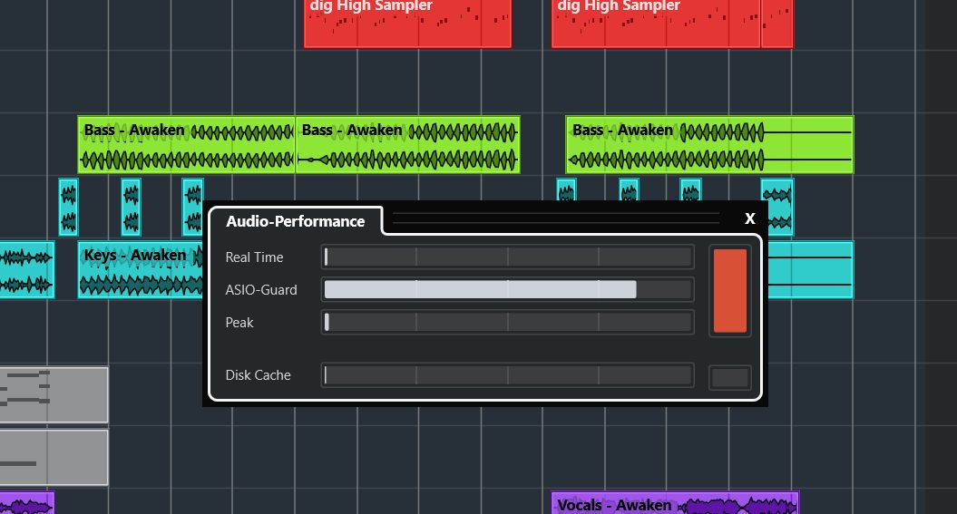Screen dimensions: 957x514
Task: Click the ASIO-Guard load meter bar
Action: point(507,290)
